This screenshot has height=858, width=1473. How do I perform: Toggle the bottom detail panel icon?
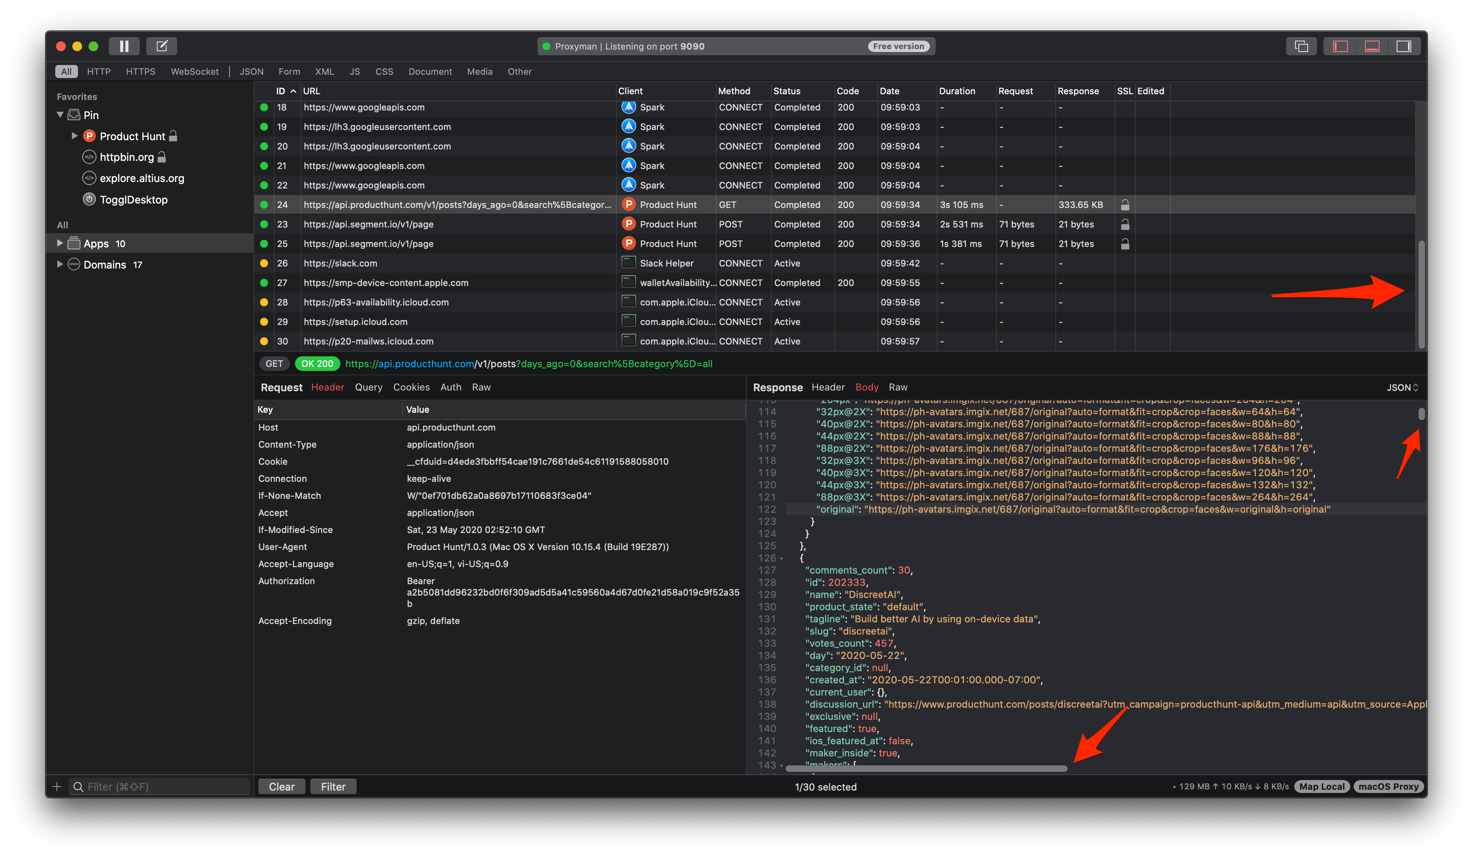click(x=1372, y=46)
